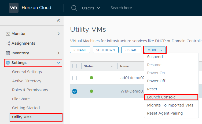
Task: Open the Status column filter chevron
Action: (x=112, y=66)
